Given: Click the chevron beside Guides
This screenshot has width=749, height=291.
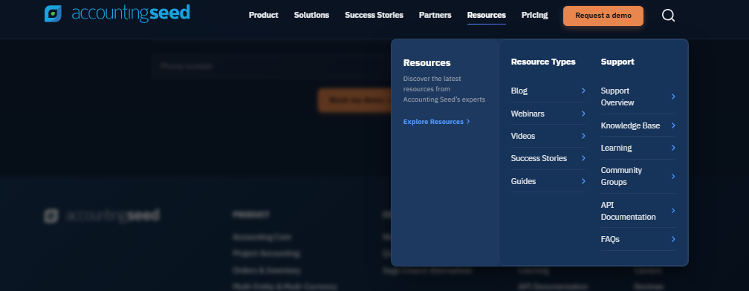Looking at the screenshot, I should click(x=583, y=181).
